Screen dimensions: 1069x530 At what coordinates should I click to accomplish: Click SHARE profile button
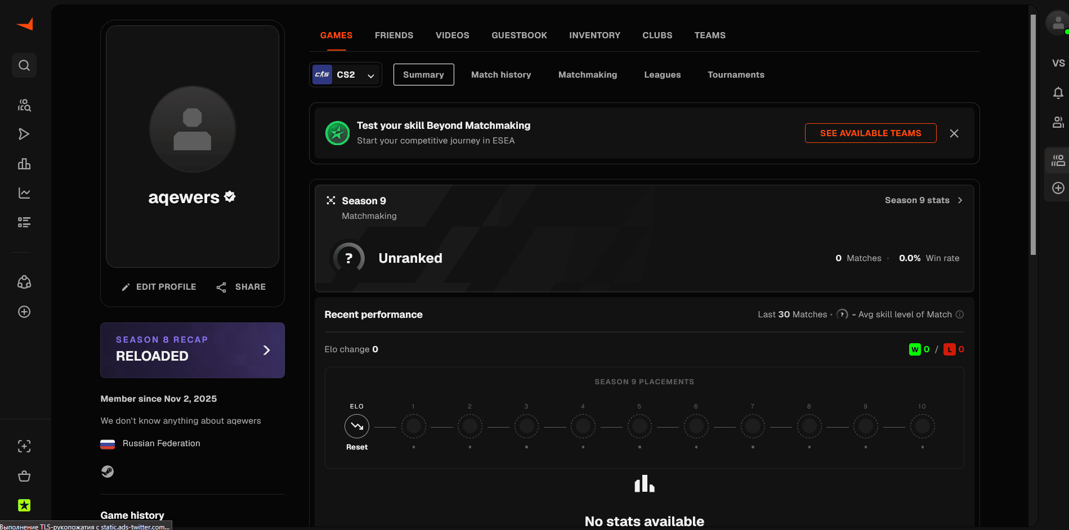click(x=241, y=287)
